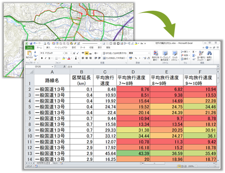Click the Select All corner button
This screenshot has width=225, height=173.
click(x=30, y=72)
